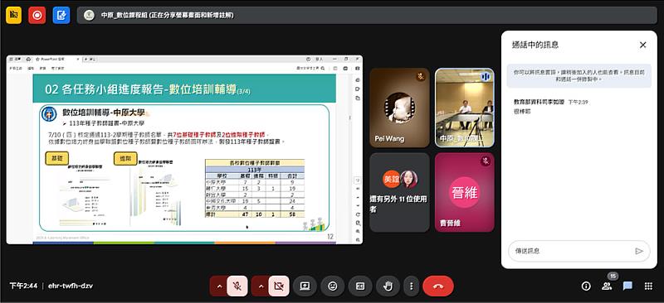Click the chat message 很棒耶

pos(522,111)
